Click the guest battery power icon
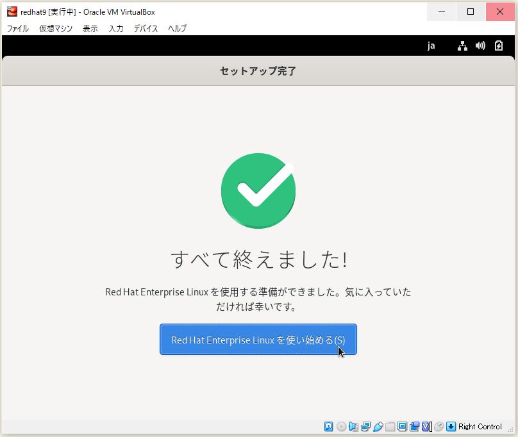The height and width of the screenshot is (437, 518). click(x=499, y=45)
